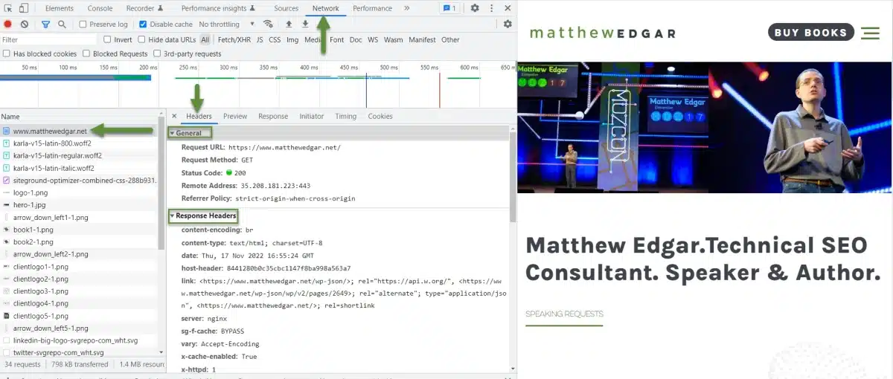Filter requests by Doc type
The width and height of the screenshot is (893, 379).
[x=356, y=39]
